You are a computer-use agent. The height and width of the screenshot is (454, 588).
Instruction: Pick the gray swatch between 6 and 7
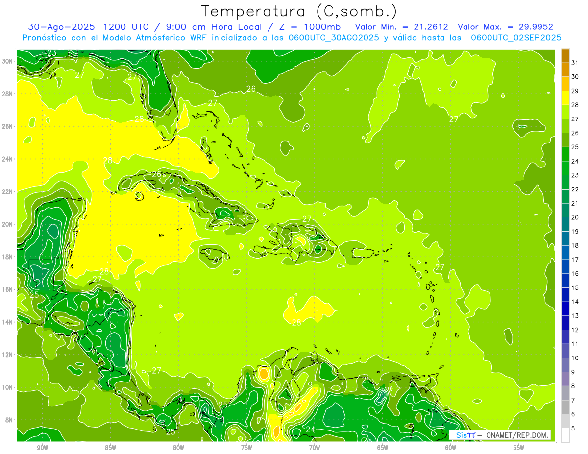coord(565,407)
